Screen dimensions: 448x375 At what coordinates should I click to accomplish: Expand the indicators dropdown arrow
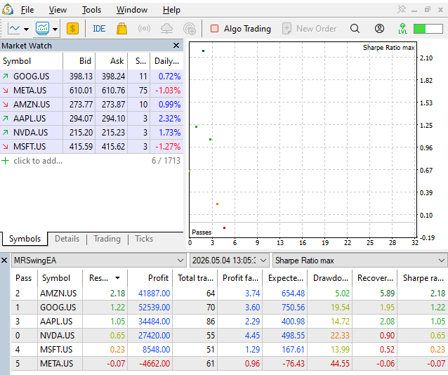click(55, 29)
